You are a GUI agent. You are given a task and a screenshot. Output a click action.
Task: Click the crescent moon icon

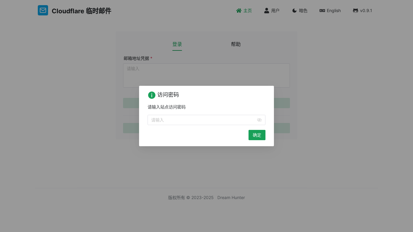click(294, 11)
